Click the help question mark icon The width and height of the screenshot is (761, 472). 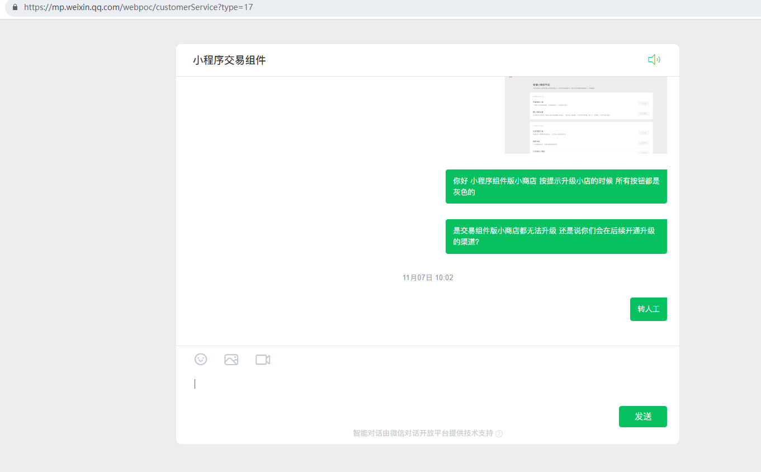[x=499, y=433]
